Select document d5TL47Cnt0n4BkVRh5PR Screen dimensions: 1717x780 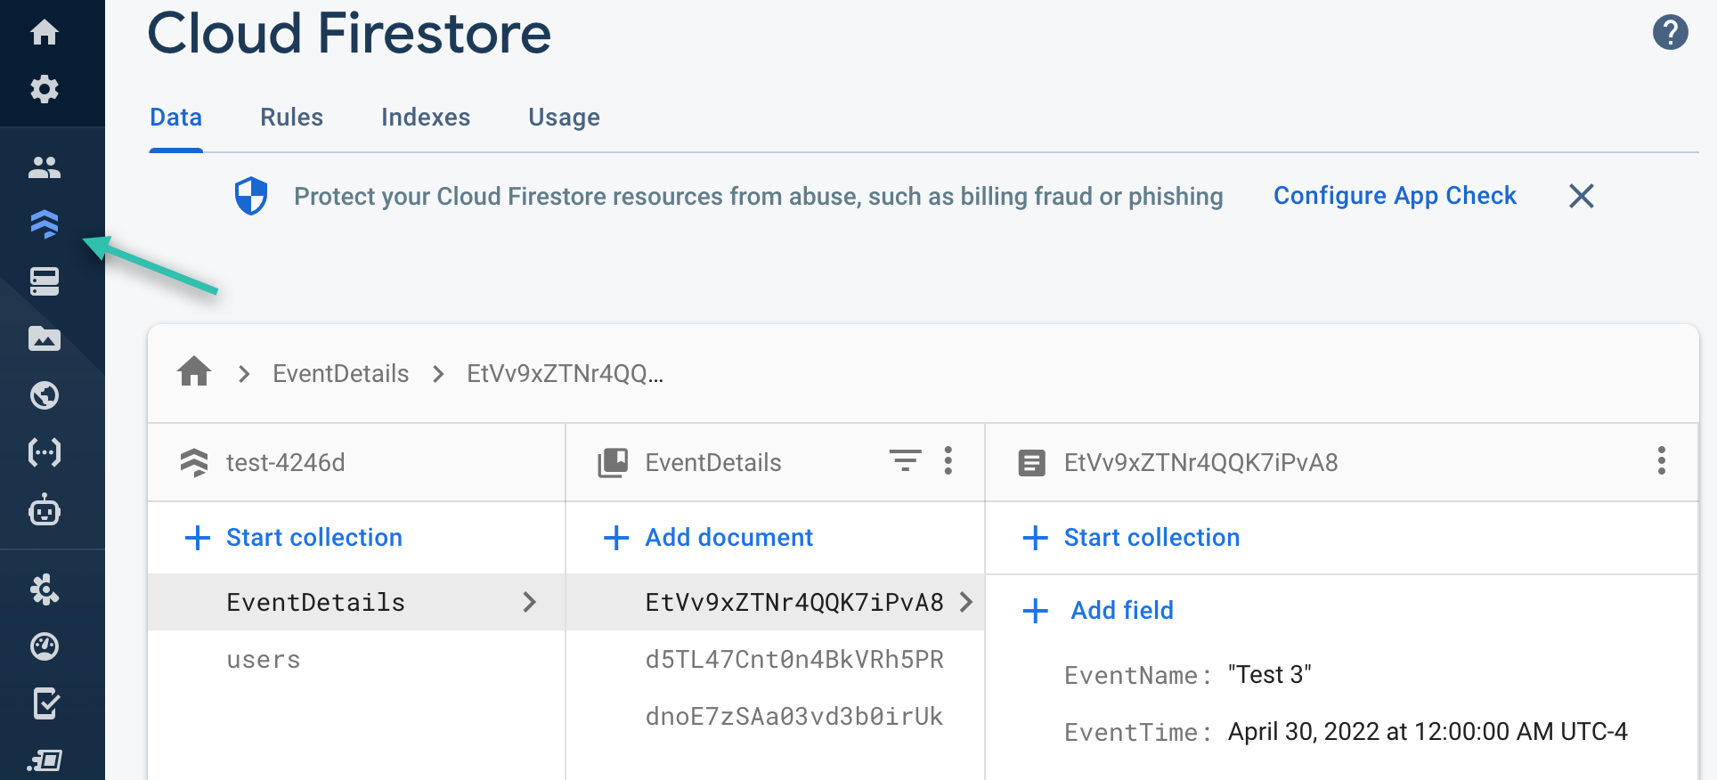(x=794, y=660)
